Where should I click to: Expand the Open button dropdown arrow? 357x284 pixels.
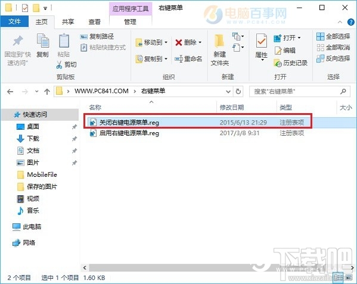(299, 38)
